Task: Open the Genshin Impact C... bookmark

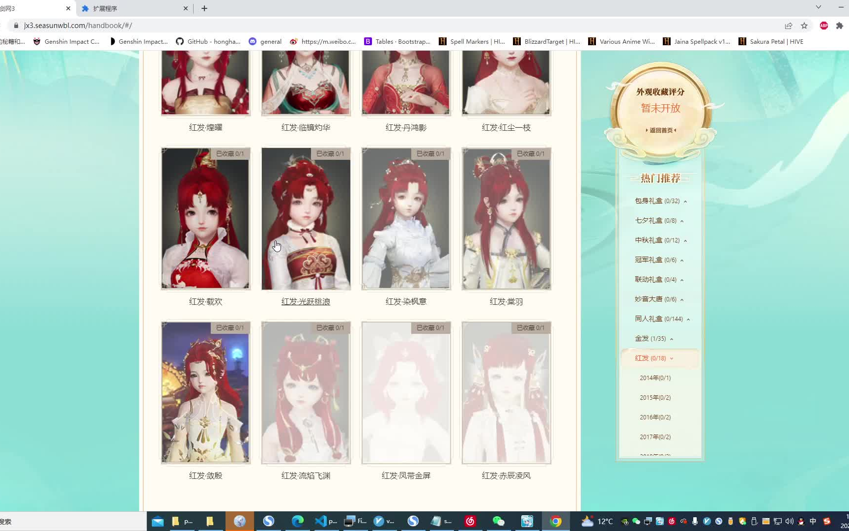Action: [x=66, y=42]
